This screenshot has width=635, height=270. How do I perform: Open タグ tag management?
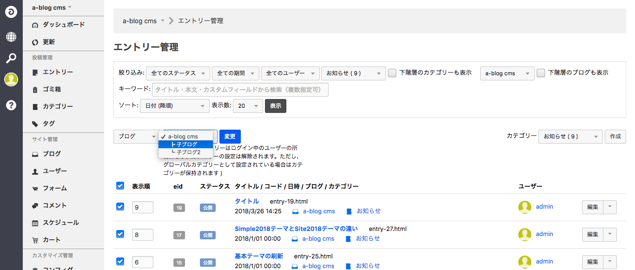49,124
